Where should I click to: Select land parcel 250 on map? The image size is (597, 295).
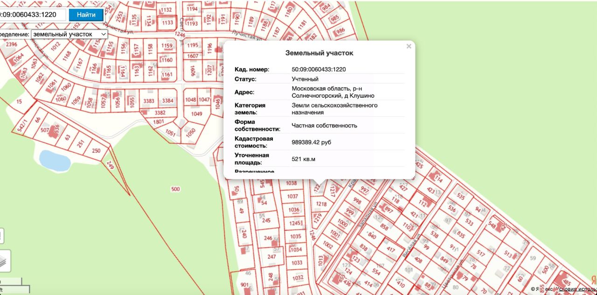pyautogui.click(x=96, y=151)
